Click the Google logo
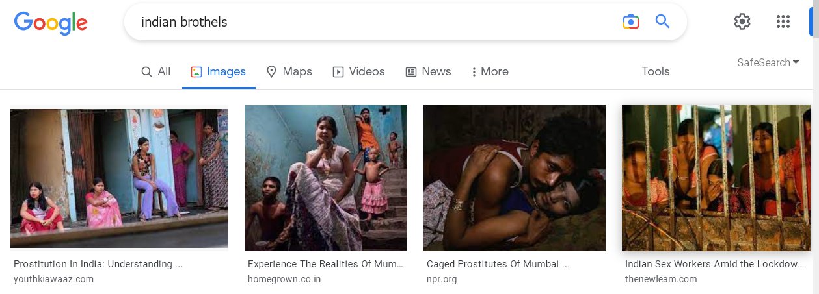This screenshot has width=819, height=294. click(x=51, y=23)
